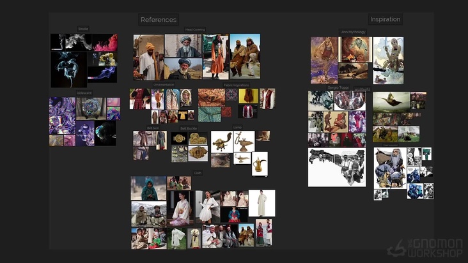Select the woman in white headscarf portrait
The height and width of the screenshot is (263, 468).
click(x=185, y=98)
